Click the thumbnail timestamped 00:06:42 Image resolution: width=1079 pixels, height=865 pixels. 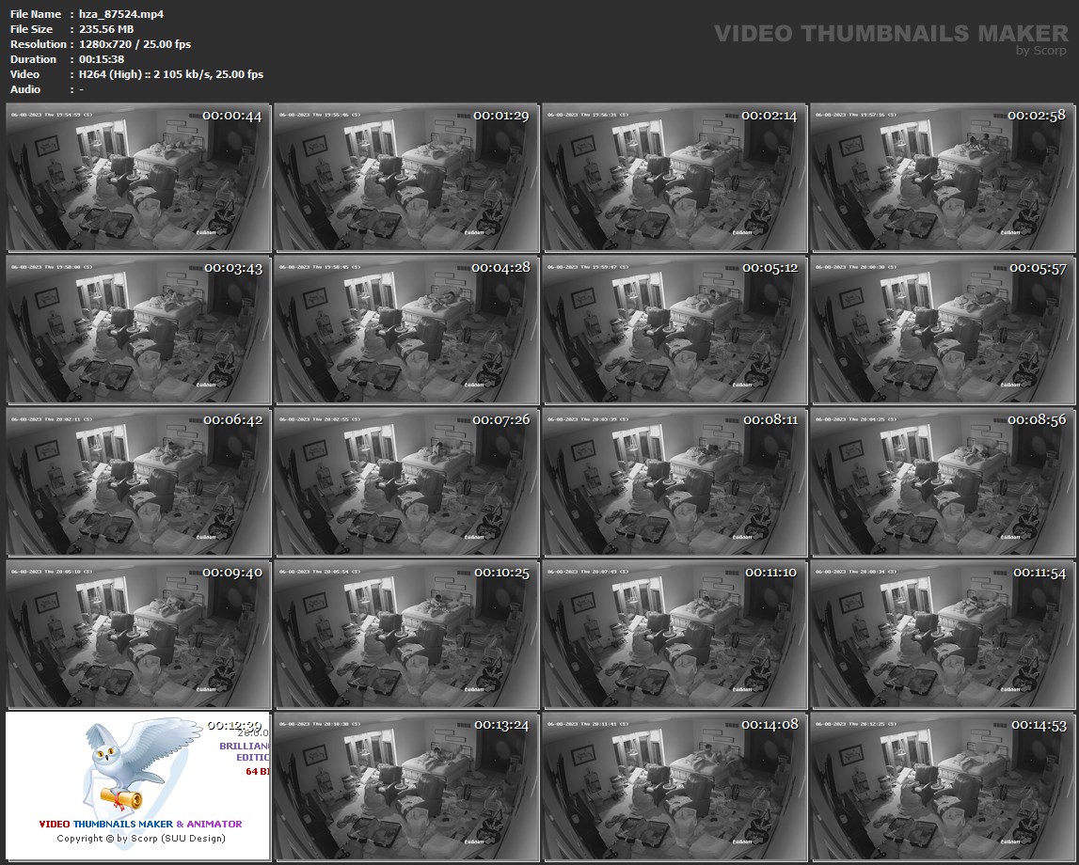coord(138,482)
